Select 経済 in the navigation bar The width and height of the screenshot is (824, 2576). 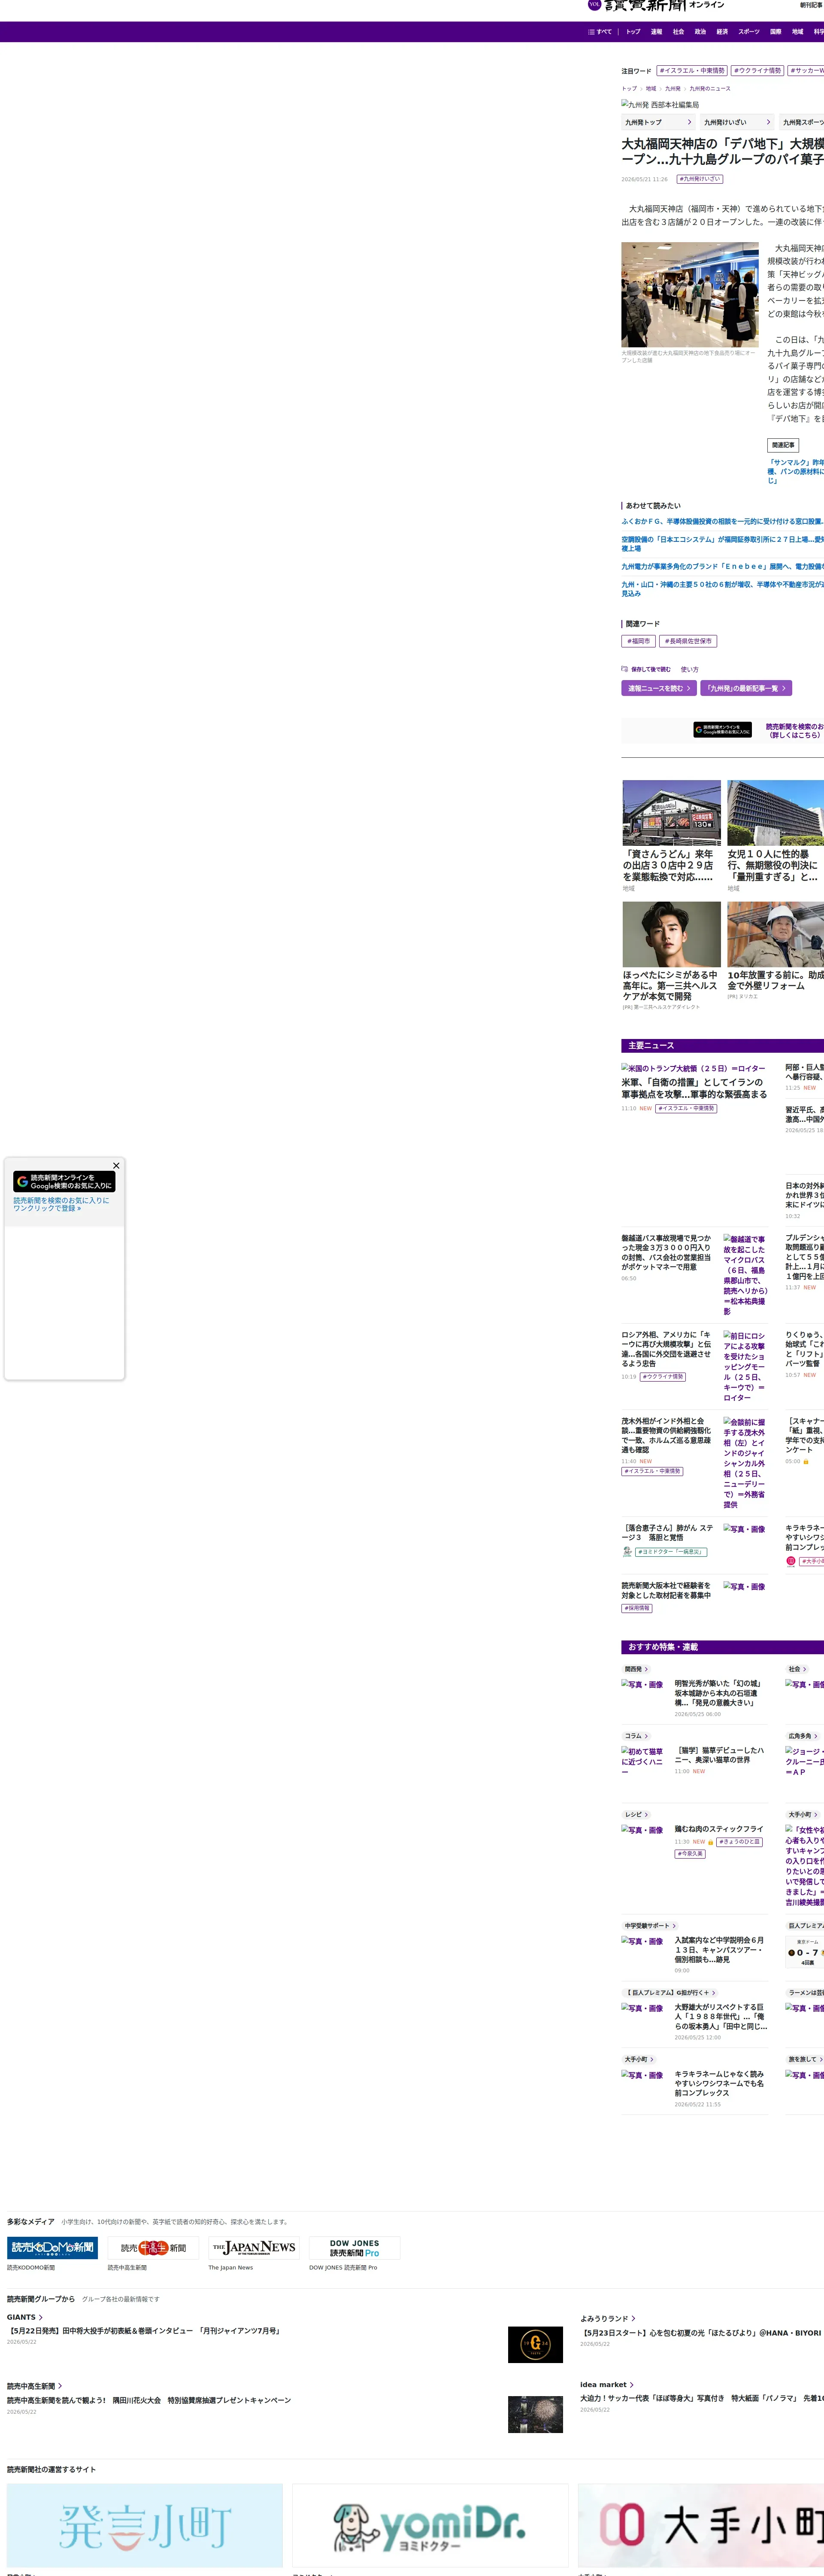[x=722, y=32]
